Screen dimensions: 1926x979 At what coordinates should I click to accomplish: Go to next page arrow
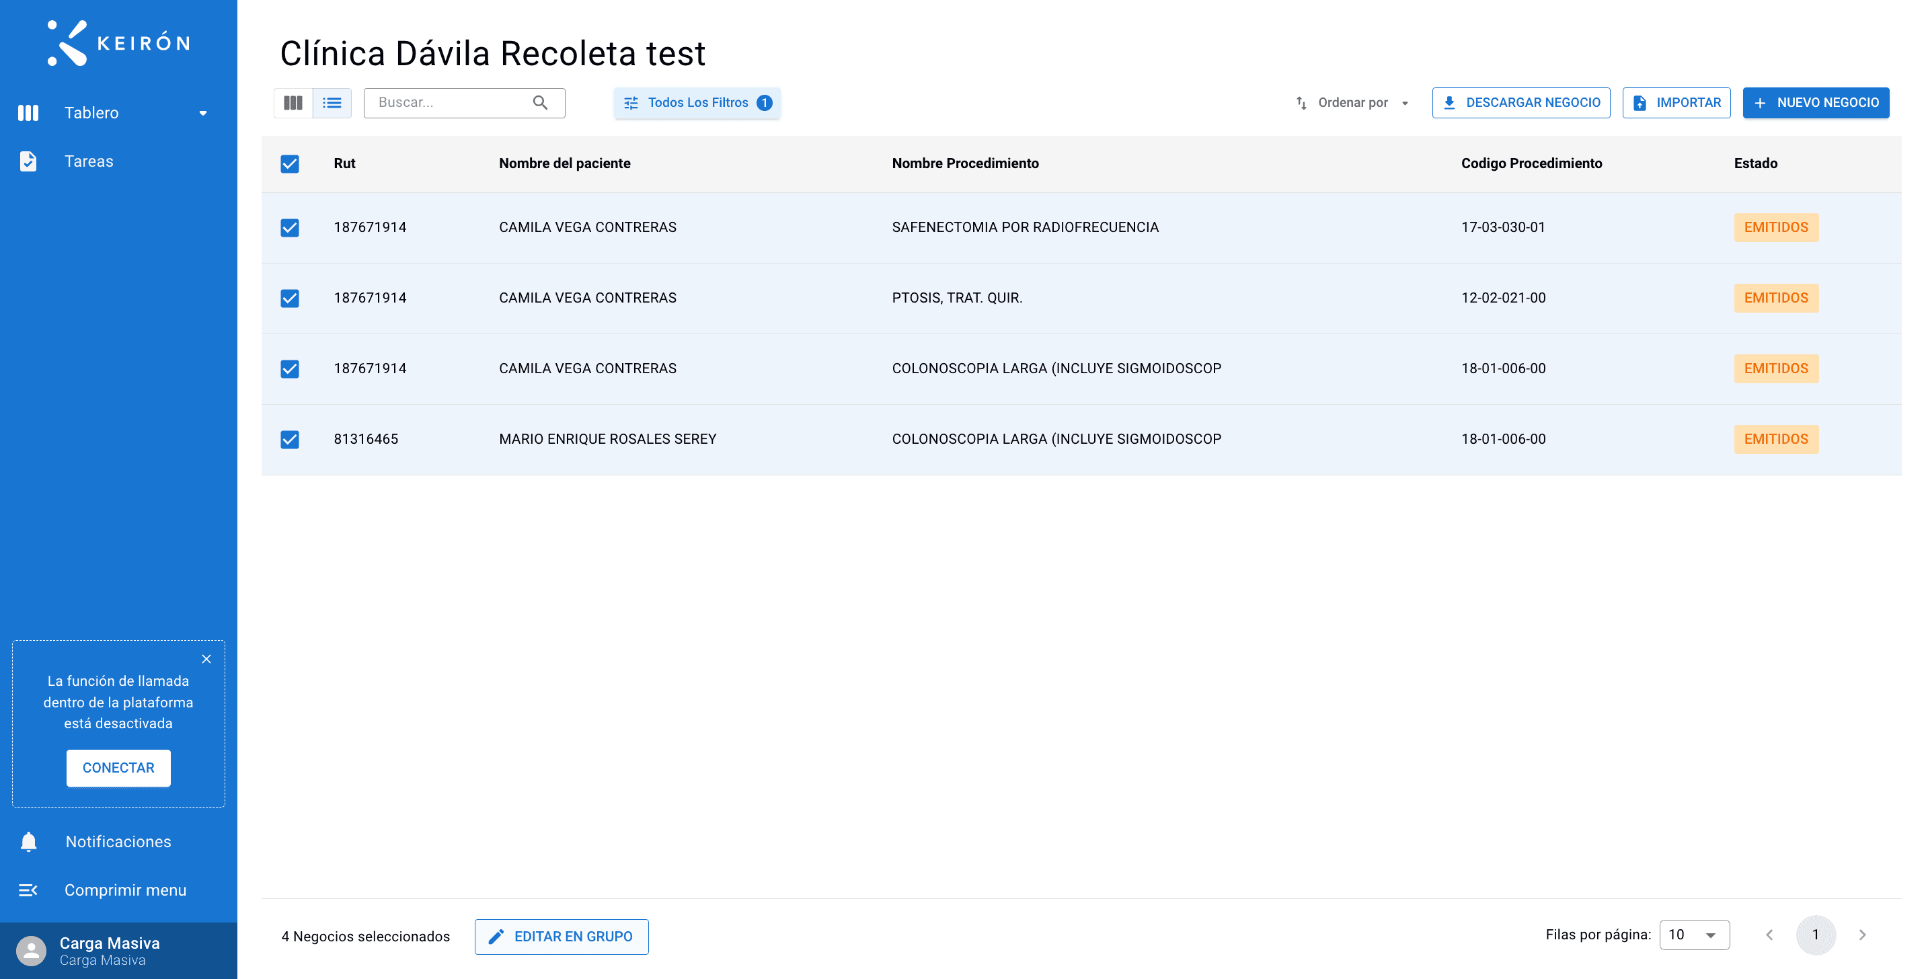[1862, 935]
